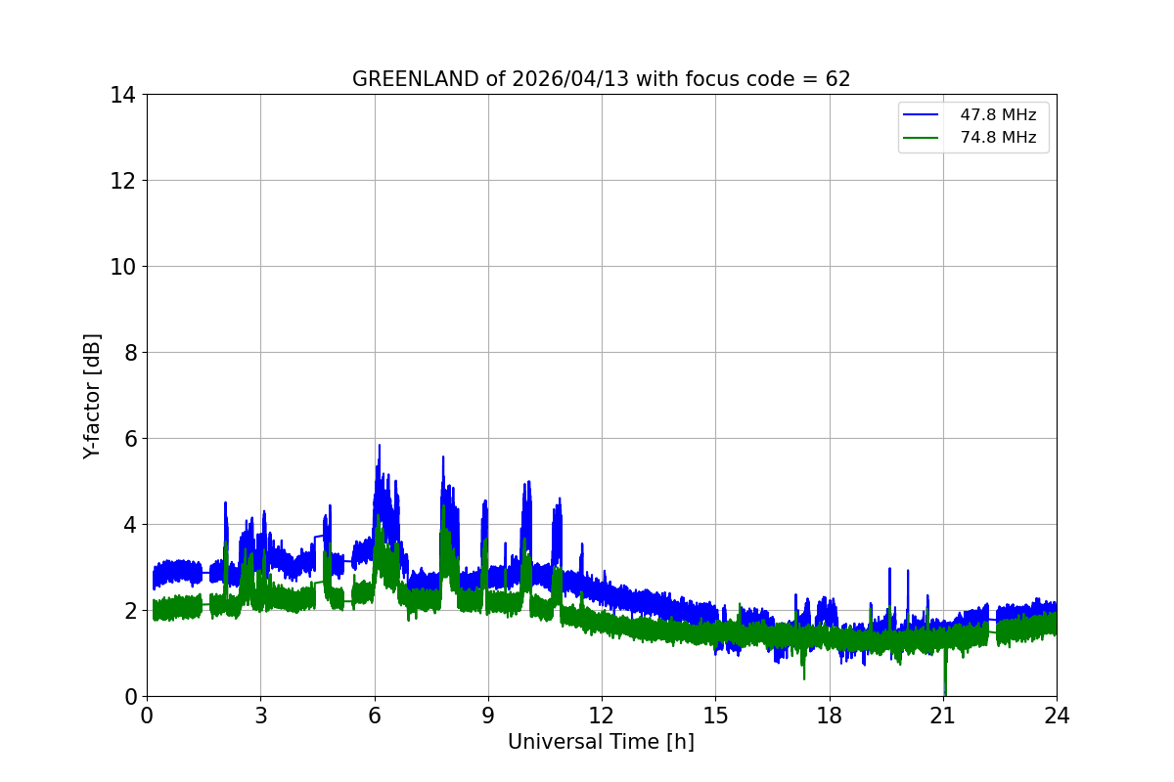The width and height of the screenshot is (1174, 782).
Task: Click the y-axis tick label 10
Action: click(x=122, y=267)
